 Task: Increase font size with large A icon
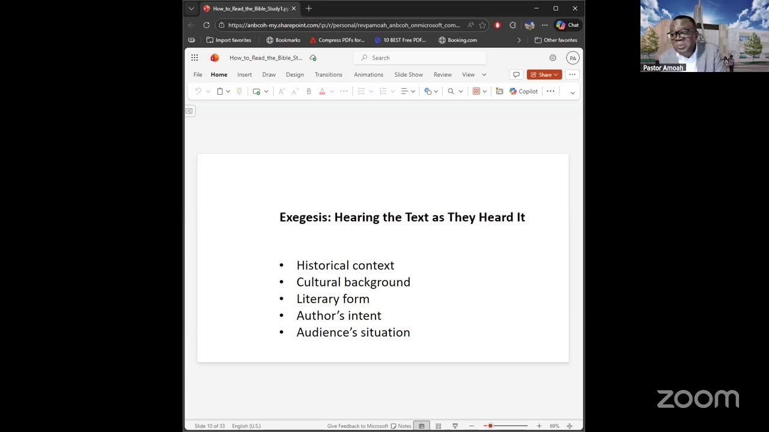click(x=281, y=91)
